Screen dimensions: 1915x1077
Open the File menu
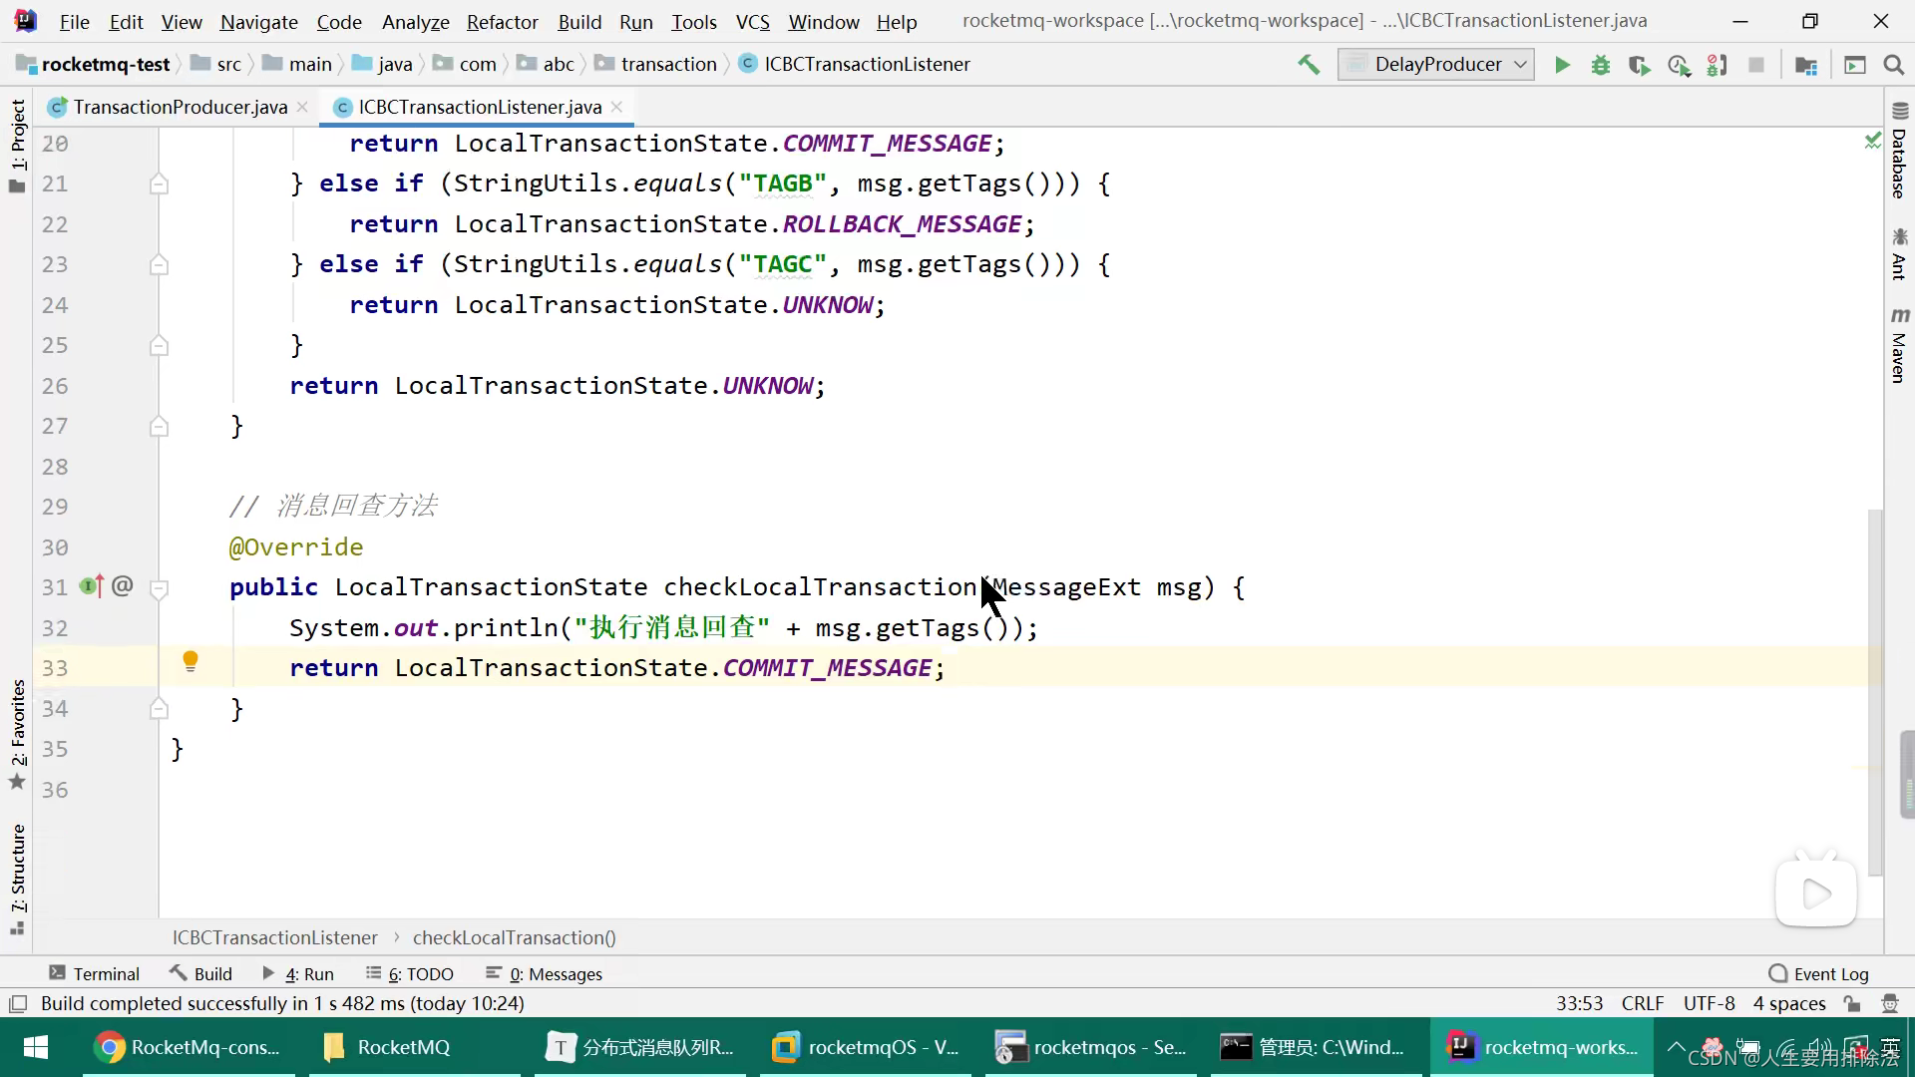74,22
